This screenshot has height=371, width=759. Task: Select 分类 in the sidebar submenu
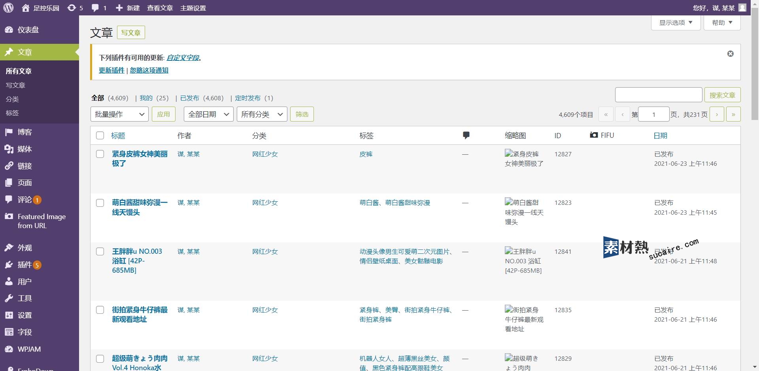[x=12, y=99]
